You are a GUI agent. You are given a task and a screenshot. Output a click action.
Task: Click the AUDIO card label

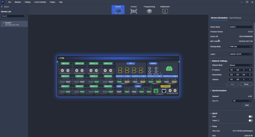click(153, 63)
